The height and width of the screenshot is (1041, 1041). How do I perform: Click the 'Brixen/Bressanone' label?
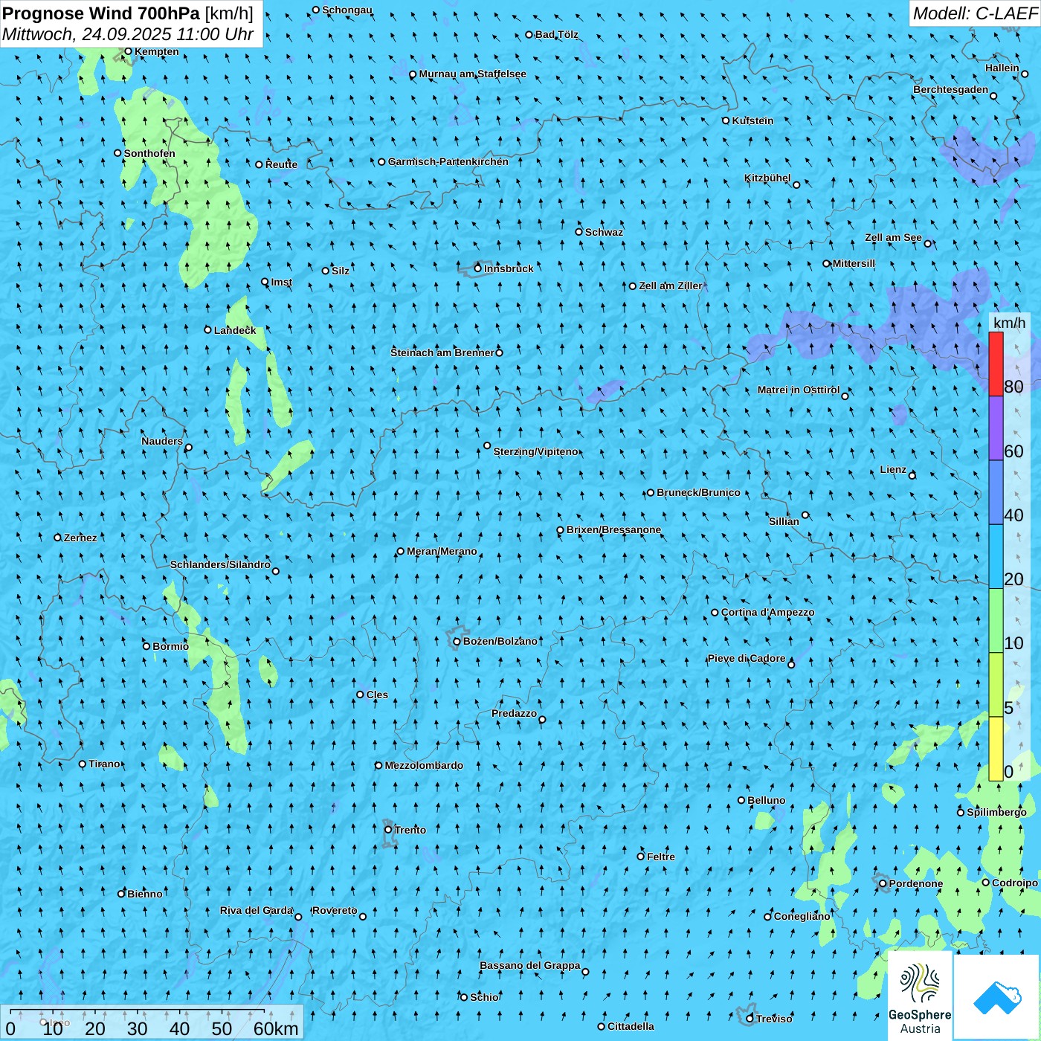click(x=614, y=529)
